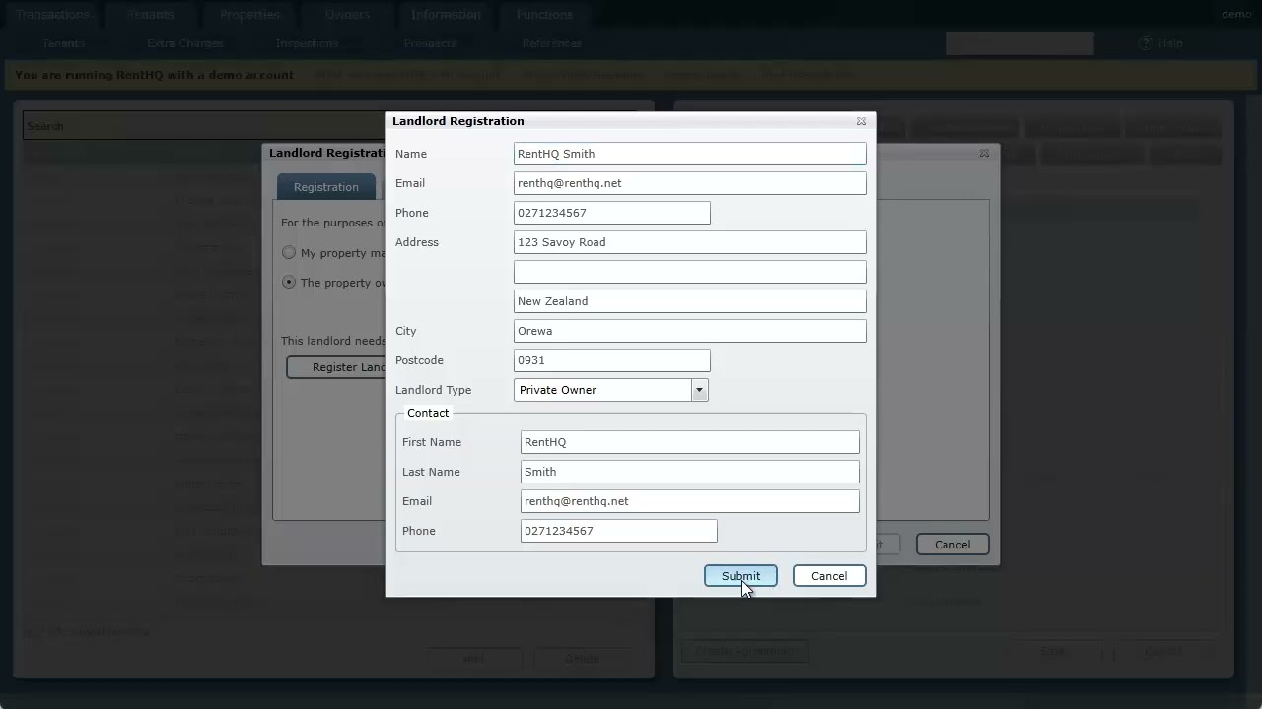
Task: Submit the Landlord Registration form
Action: coord(740,576)
